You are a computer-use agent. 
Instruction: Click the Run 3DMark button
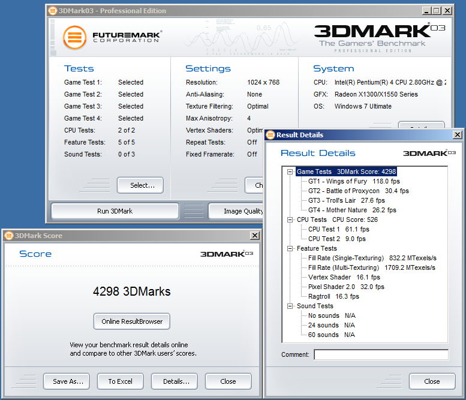point(115,211)
